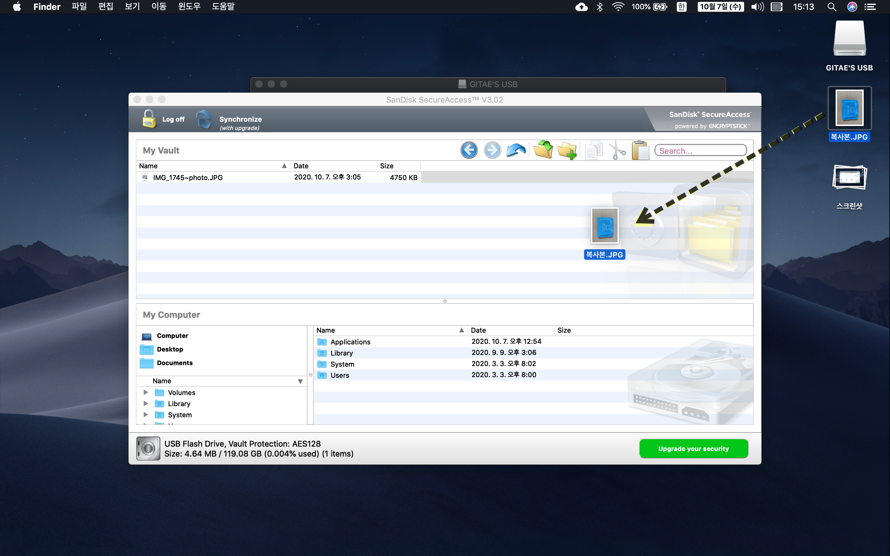
Task: Click the 15:13 clock in menu bar
Action: (x=803, y=6)
